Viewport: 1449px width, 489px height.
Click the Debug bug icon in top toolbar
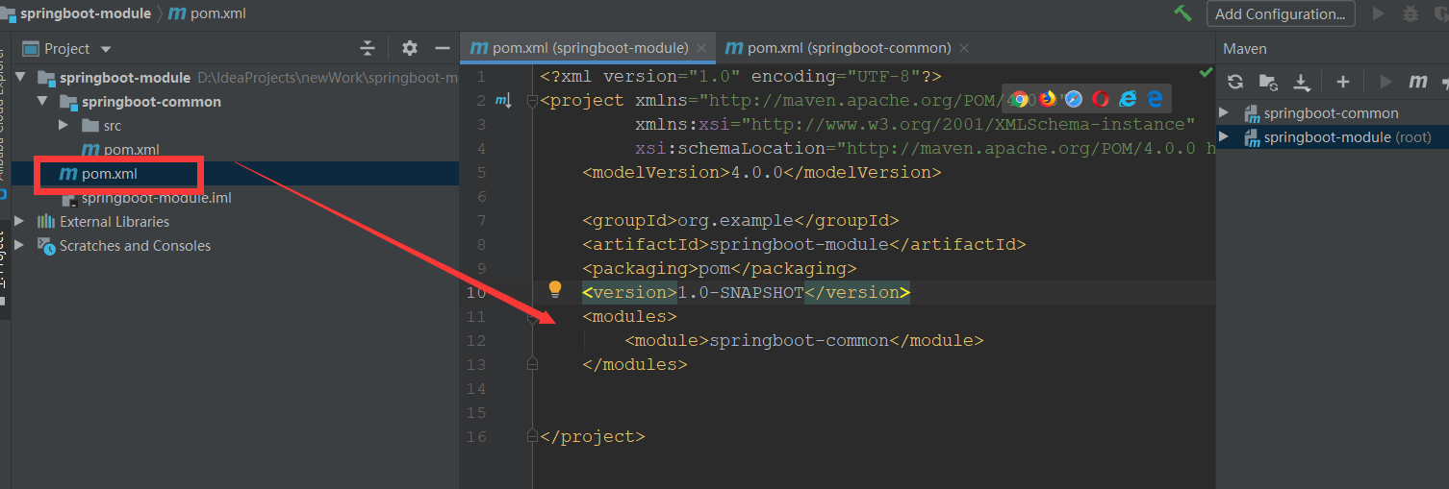1411,13
